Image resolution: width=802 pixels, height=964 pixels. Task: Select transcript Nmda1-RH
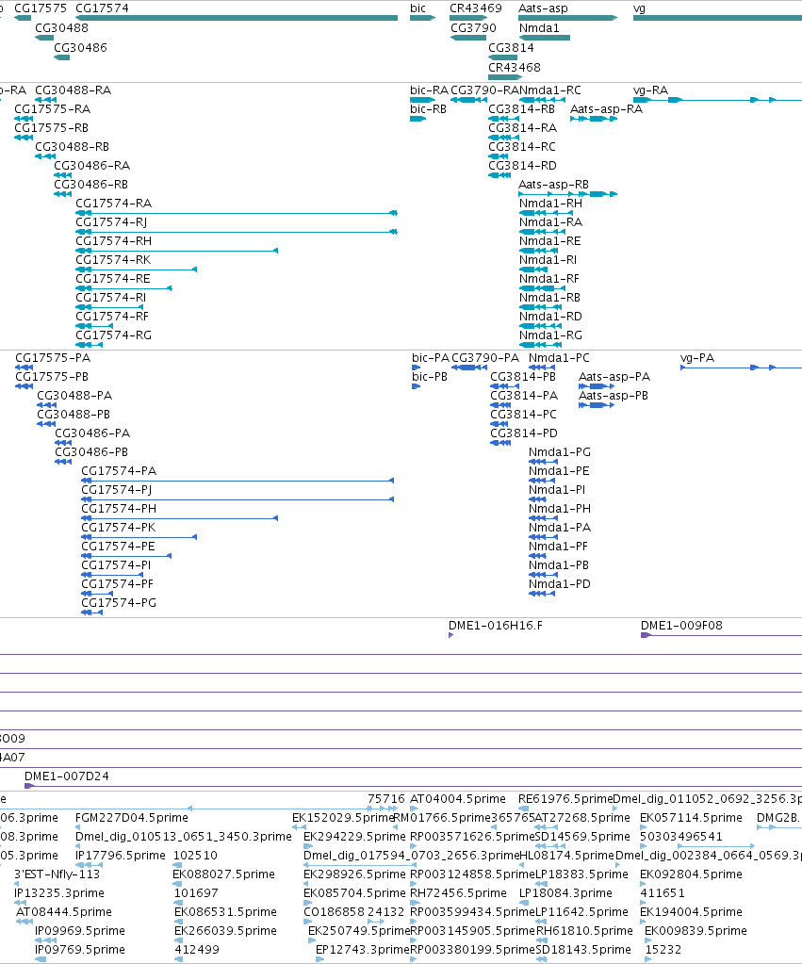click(x=550, y=204)
